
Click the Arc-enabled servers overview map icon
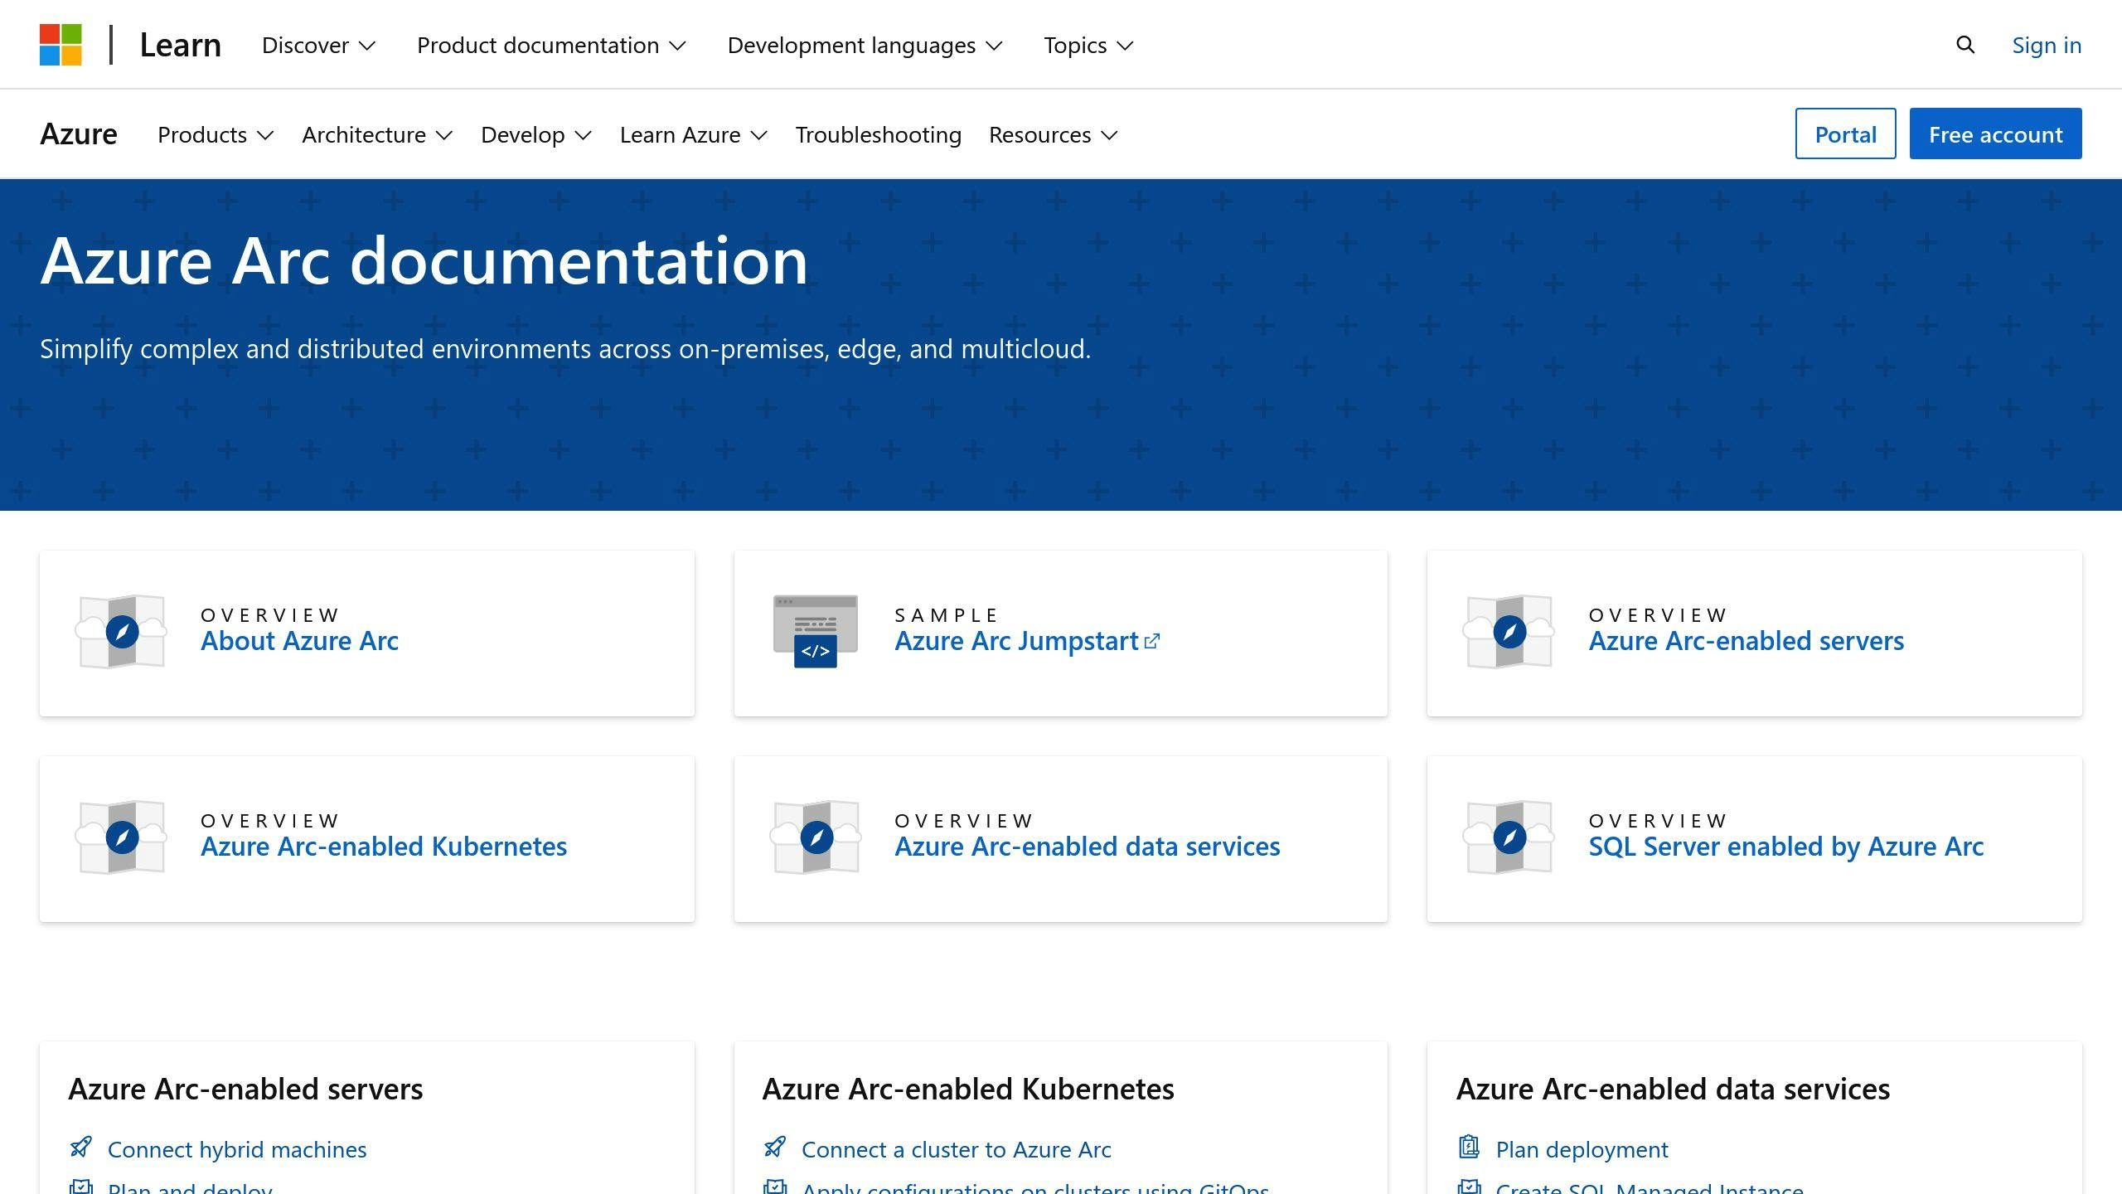click(1509, 632)
